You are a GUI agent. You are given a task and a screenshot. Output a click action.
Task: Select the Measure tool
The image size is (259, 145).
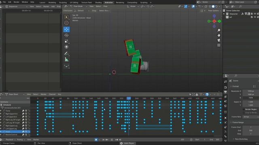66,59
